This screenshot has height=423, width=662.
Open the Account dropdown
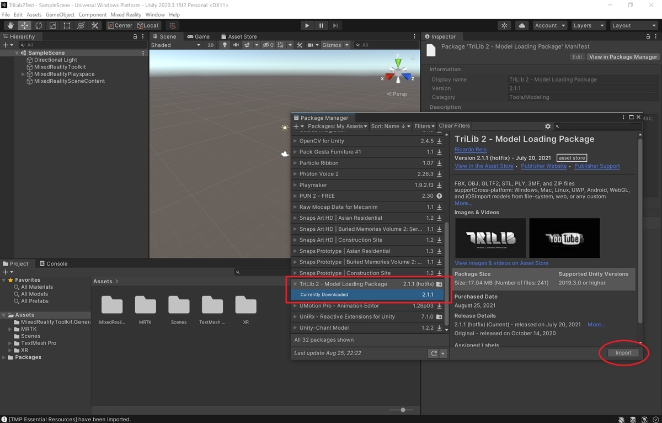click(x=549, y=25)
